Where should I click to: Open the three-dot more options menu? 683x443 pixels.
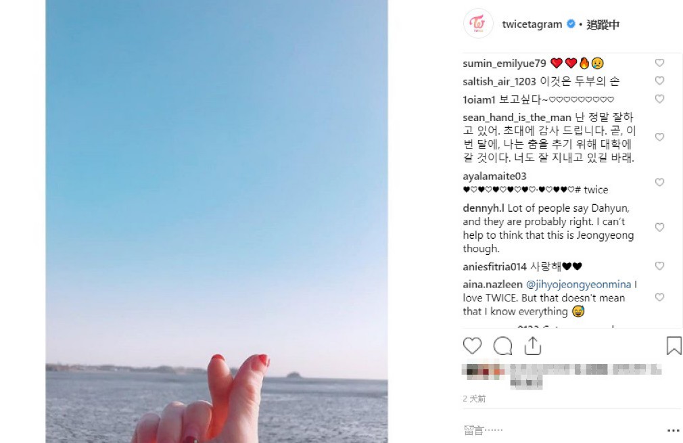[x=674, y=430]
